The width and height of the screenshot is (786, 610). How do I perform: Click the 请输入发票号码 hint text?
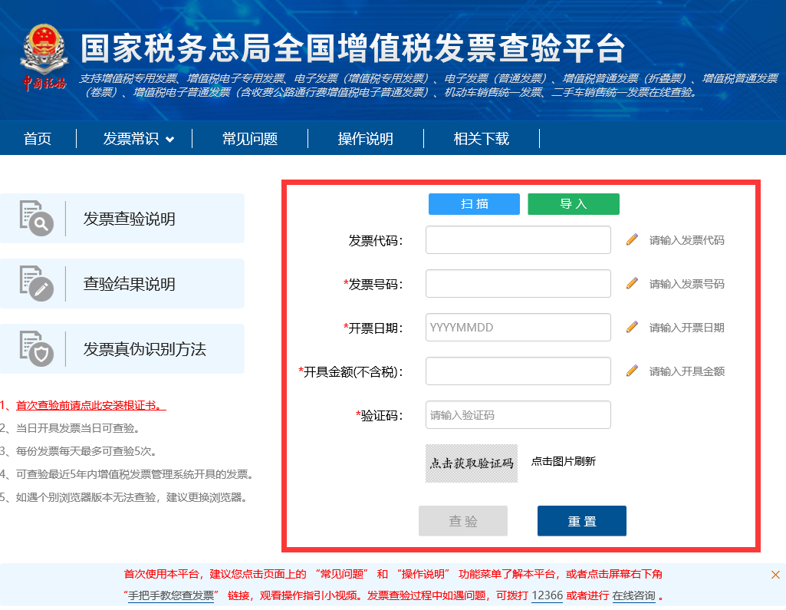(687, 284)
